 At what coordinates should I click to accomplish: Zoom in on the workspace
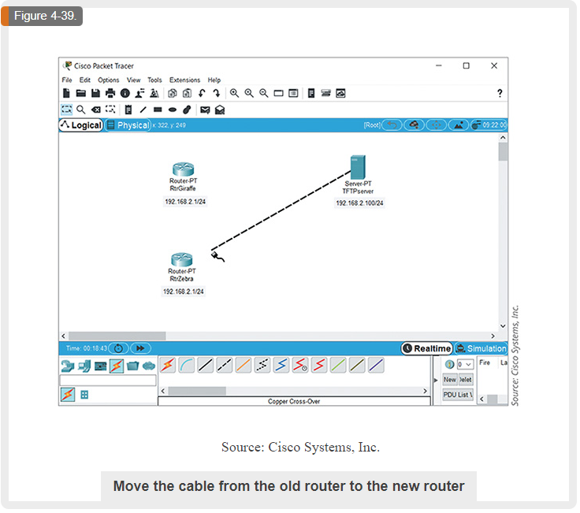pyautogui.click(x=235, y=93)
